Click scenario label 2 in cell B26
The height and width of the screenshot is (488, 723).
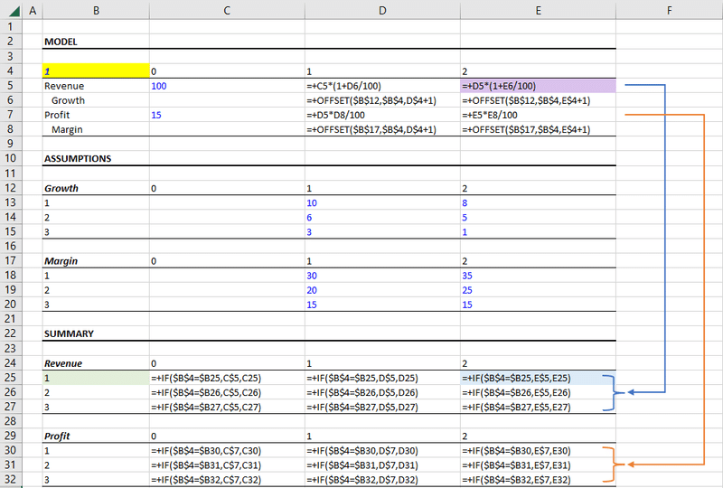click(x=47, y=392)
